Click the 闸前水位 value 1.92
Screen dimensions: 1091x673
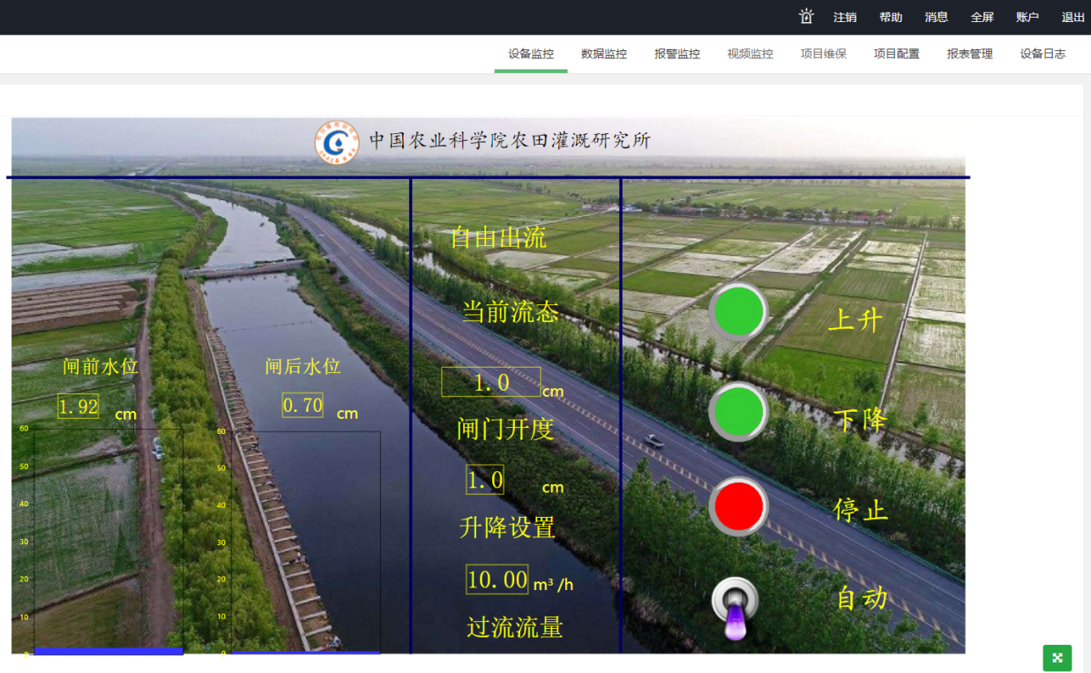78,406
